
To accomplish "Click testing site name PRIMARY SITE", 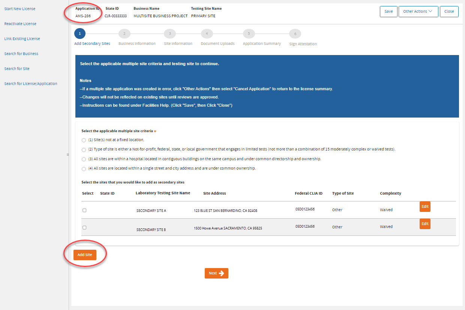I will [203, 16].
